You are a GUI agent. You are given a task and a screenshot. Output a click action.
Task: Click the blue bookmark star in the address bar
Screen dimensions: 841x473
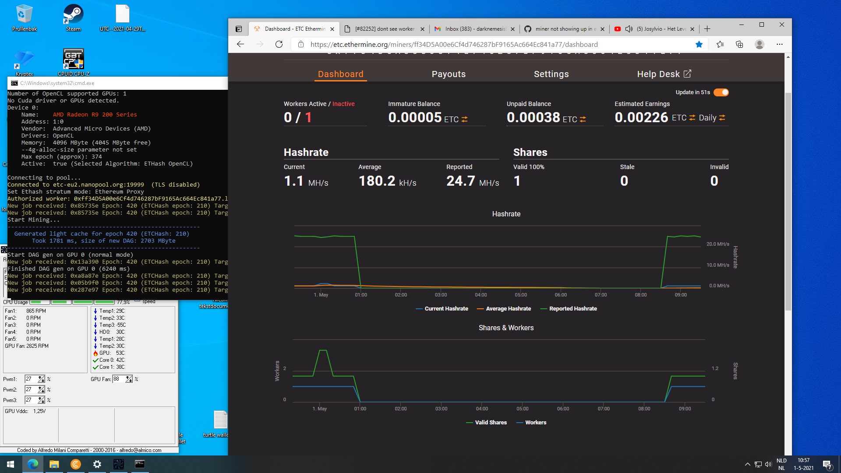pyautogui.click(x=699, y=44)
